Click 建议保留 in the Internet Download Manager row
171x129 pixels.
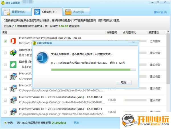(x=155, y=53)
